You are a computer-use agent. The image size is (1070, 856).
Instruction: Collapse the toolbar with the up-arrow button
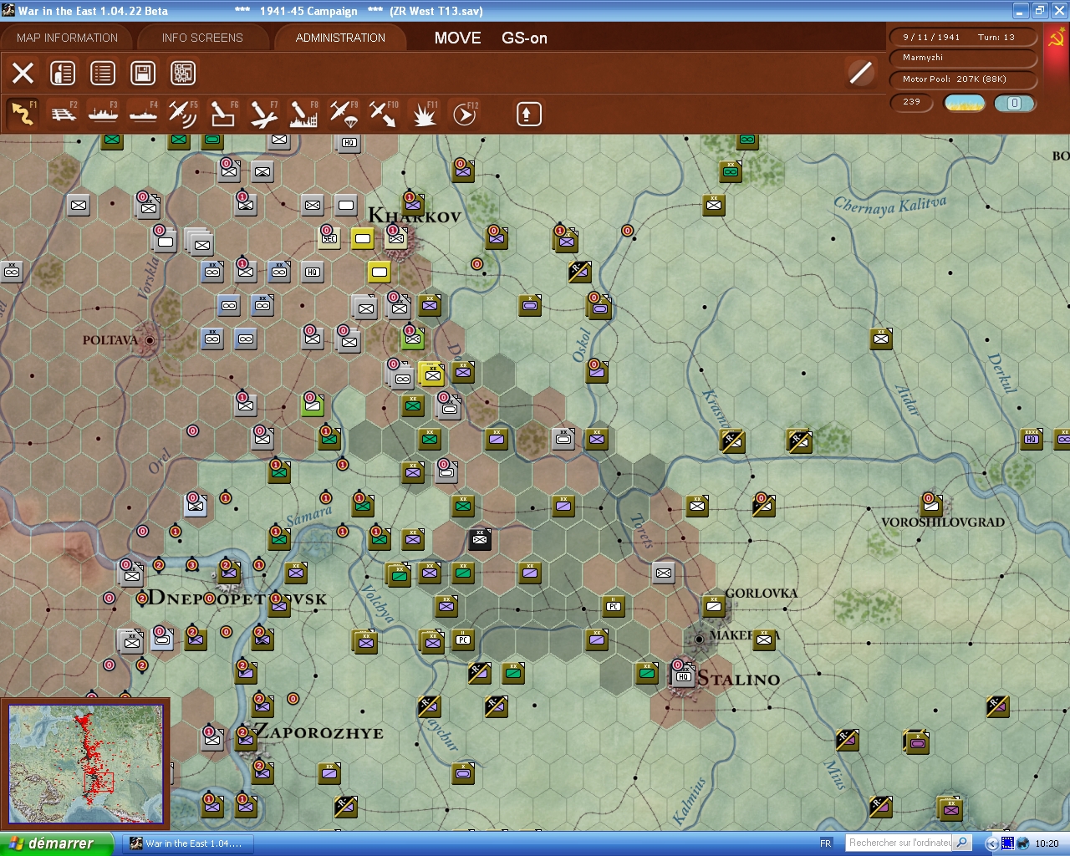528,114
